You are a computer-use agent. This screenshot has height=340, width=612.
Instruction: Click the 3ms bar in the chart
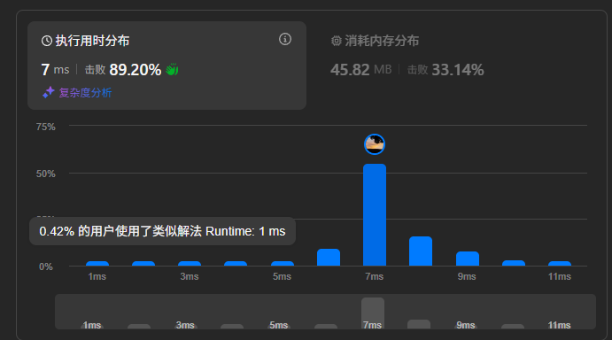190,264
